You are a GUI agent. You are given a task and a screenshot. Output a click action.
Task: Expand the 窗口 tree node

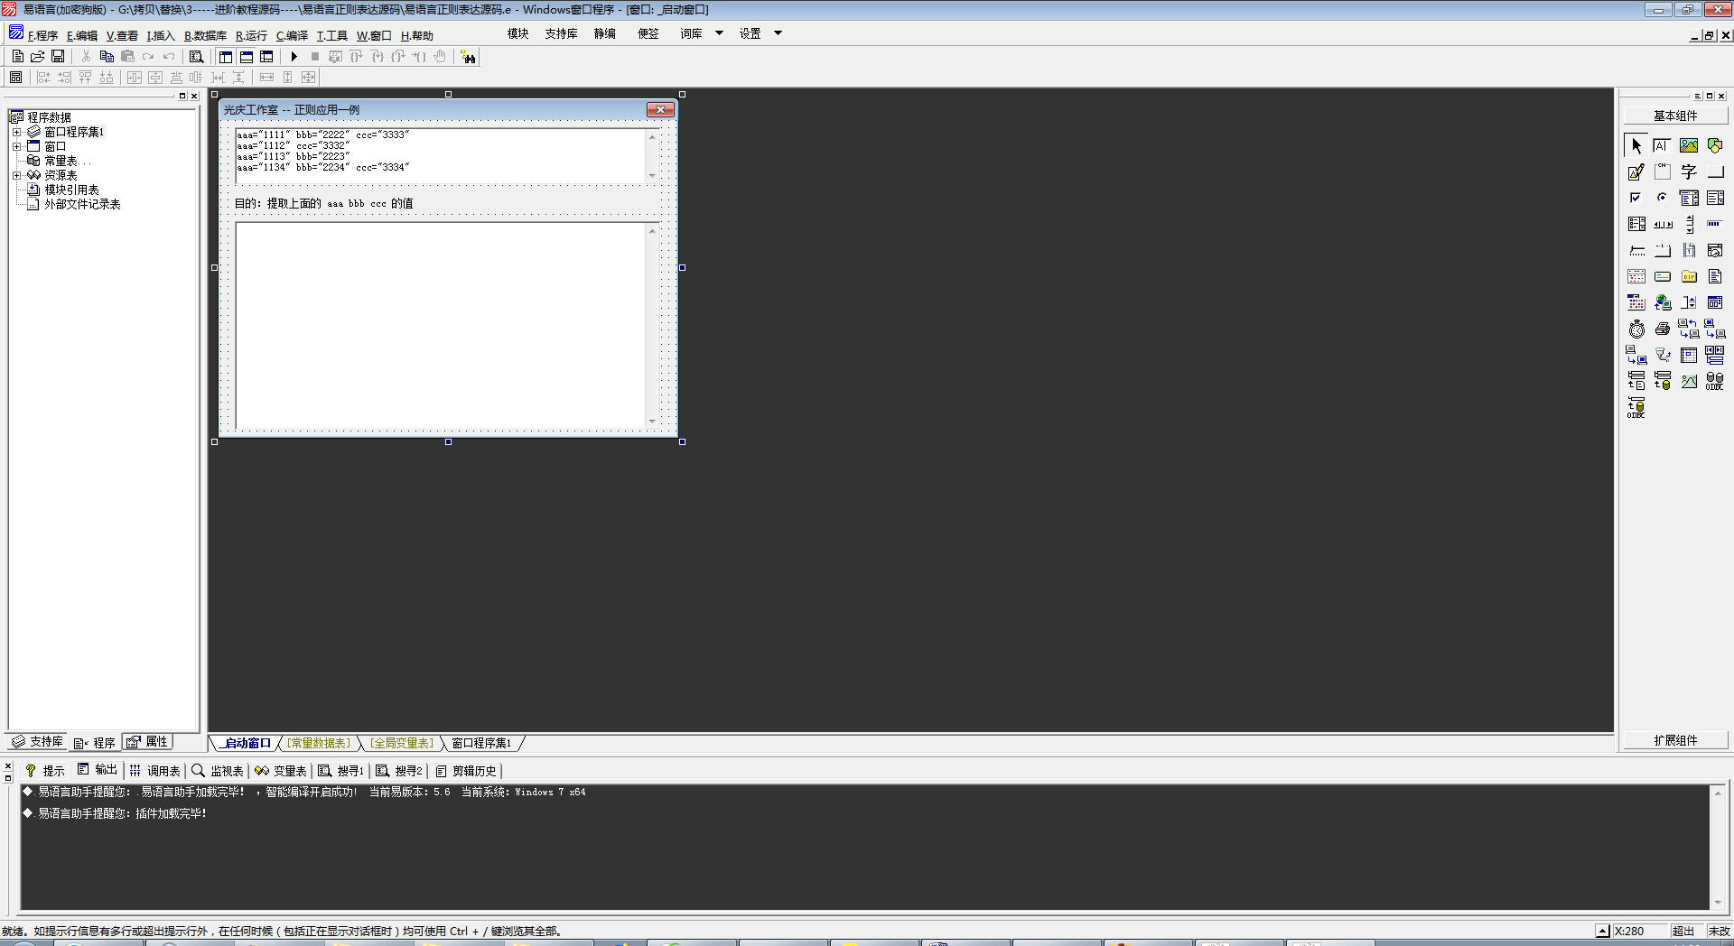[16, 146]
